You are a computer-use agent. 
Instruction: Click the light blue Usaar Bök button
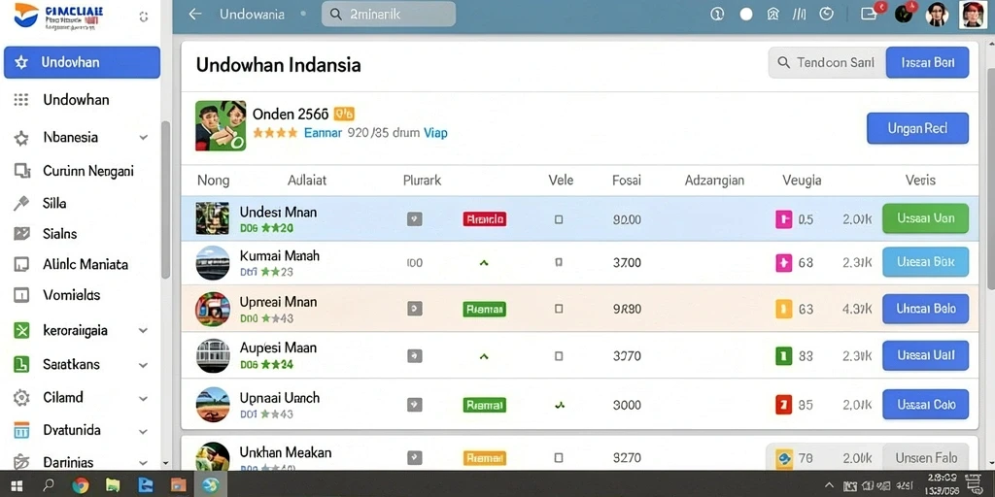tap(925, 262)
